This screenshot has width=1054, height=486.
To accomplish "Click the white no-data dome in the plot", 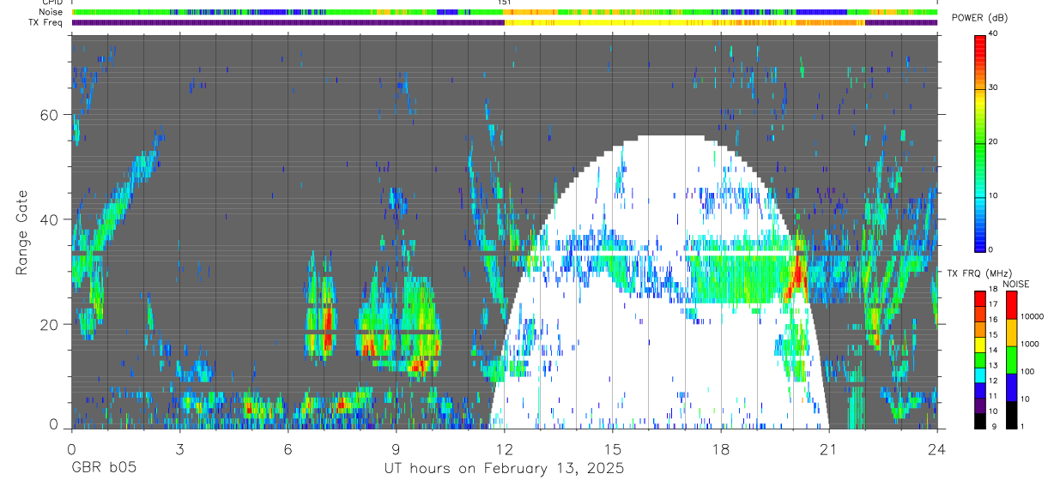I will [659, 283].
